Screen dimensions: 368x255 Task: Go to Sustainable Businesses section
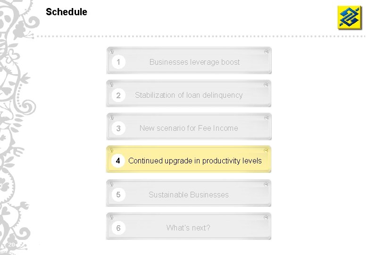point(189,195)
